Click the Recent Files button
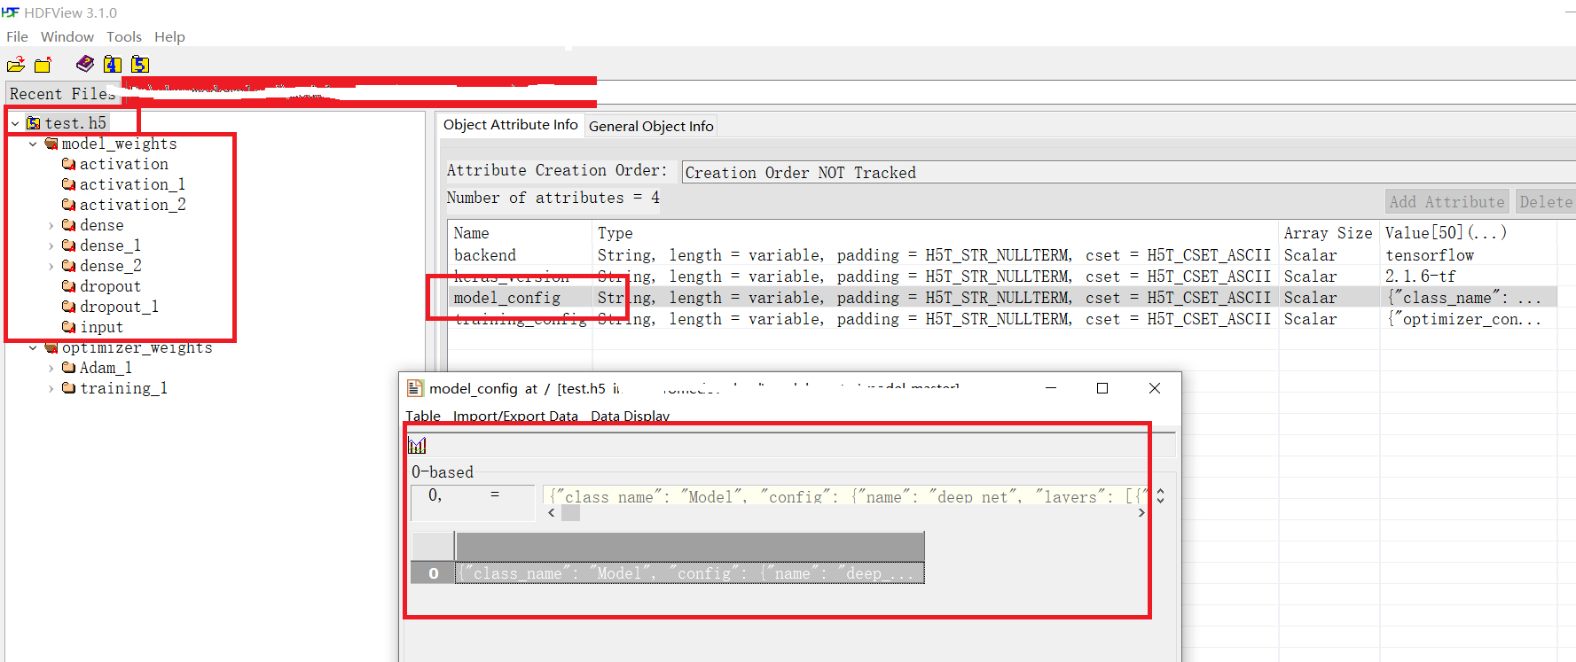Screen dimensions: 1576x662 click(62, 94)
